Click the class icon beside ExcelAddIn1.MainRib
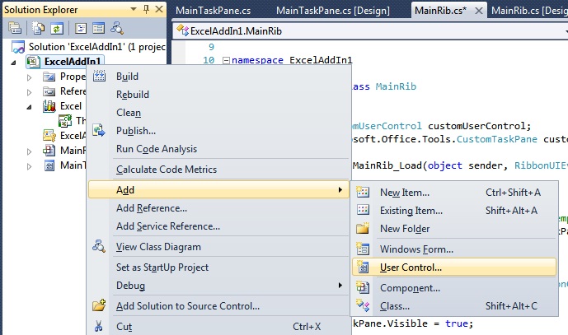 183,30
